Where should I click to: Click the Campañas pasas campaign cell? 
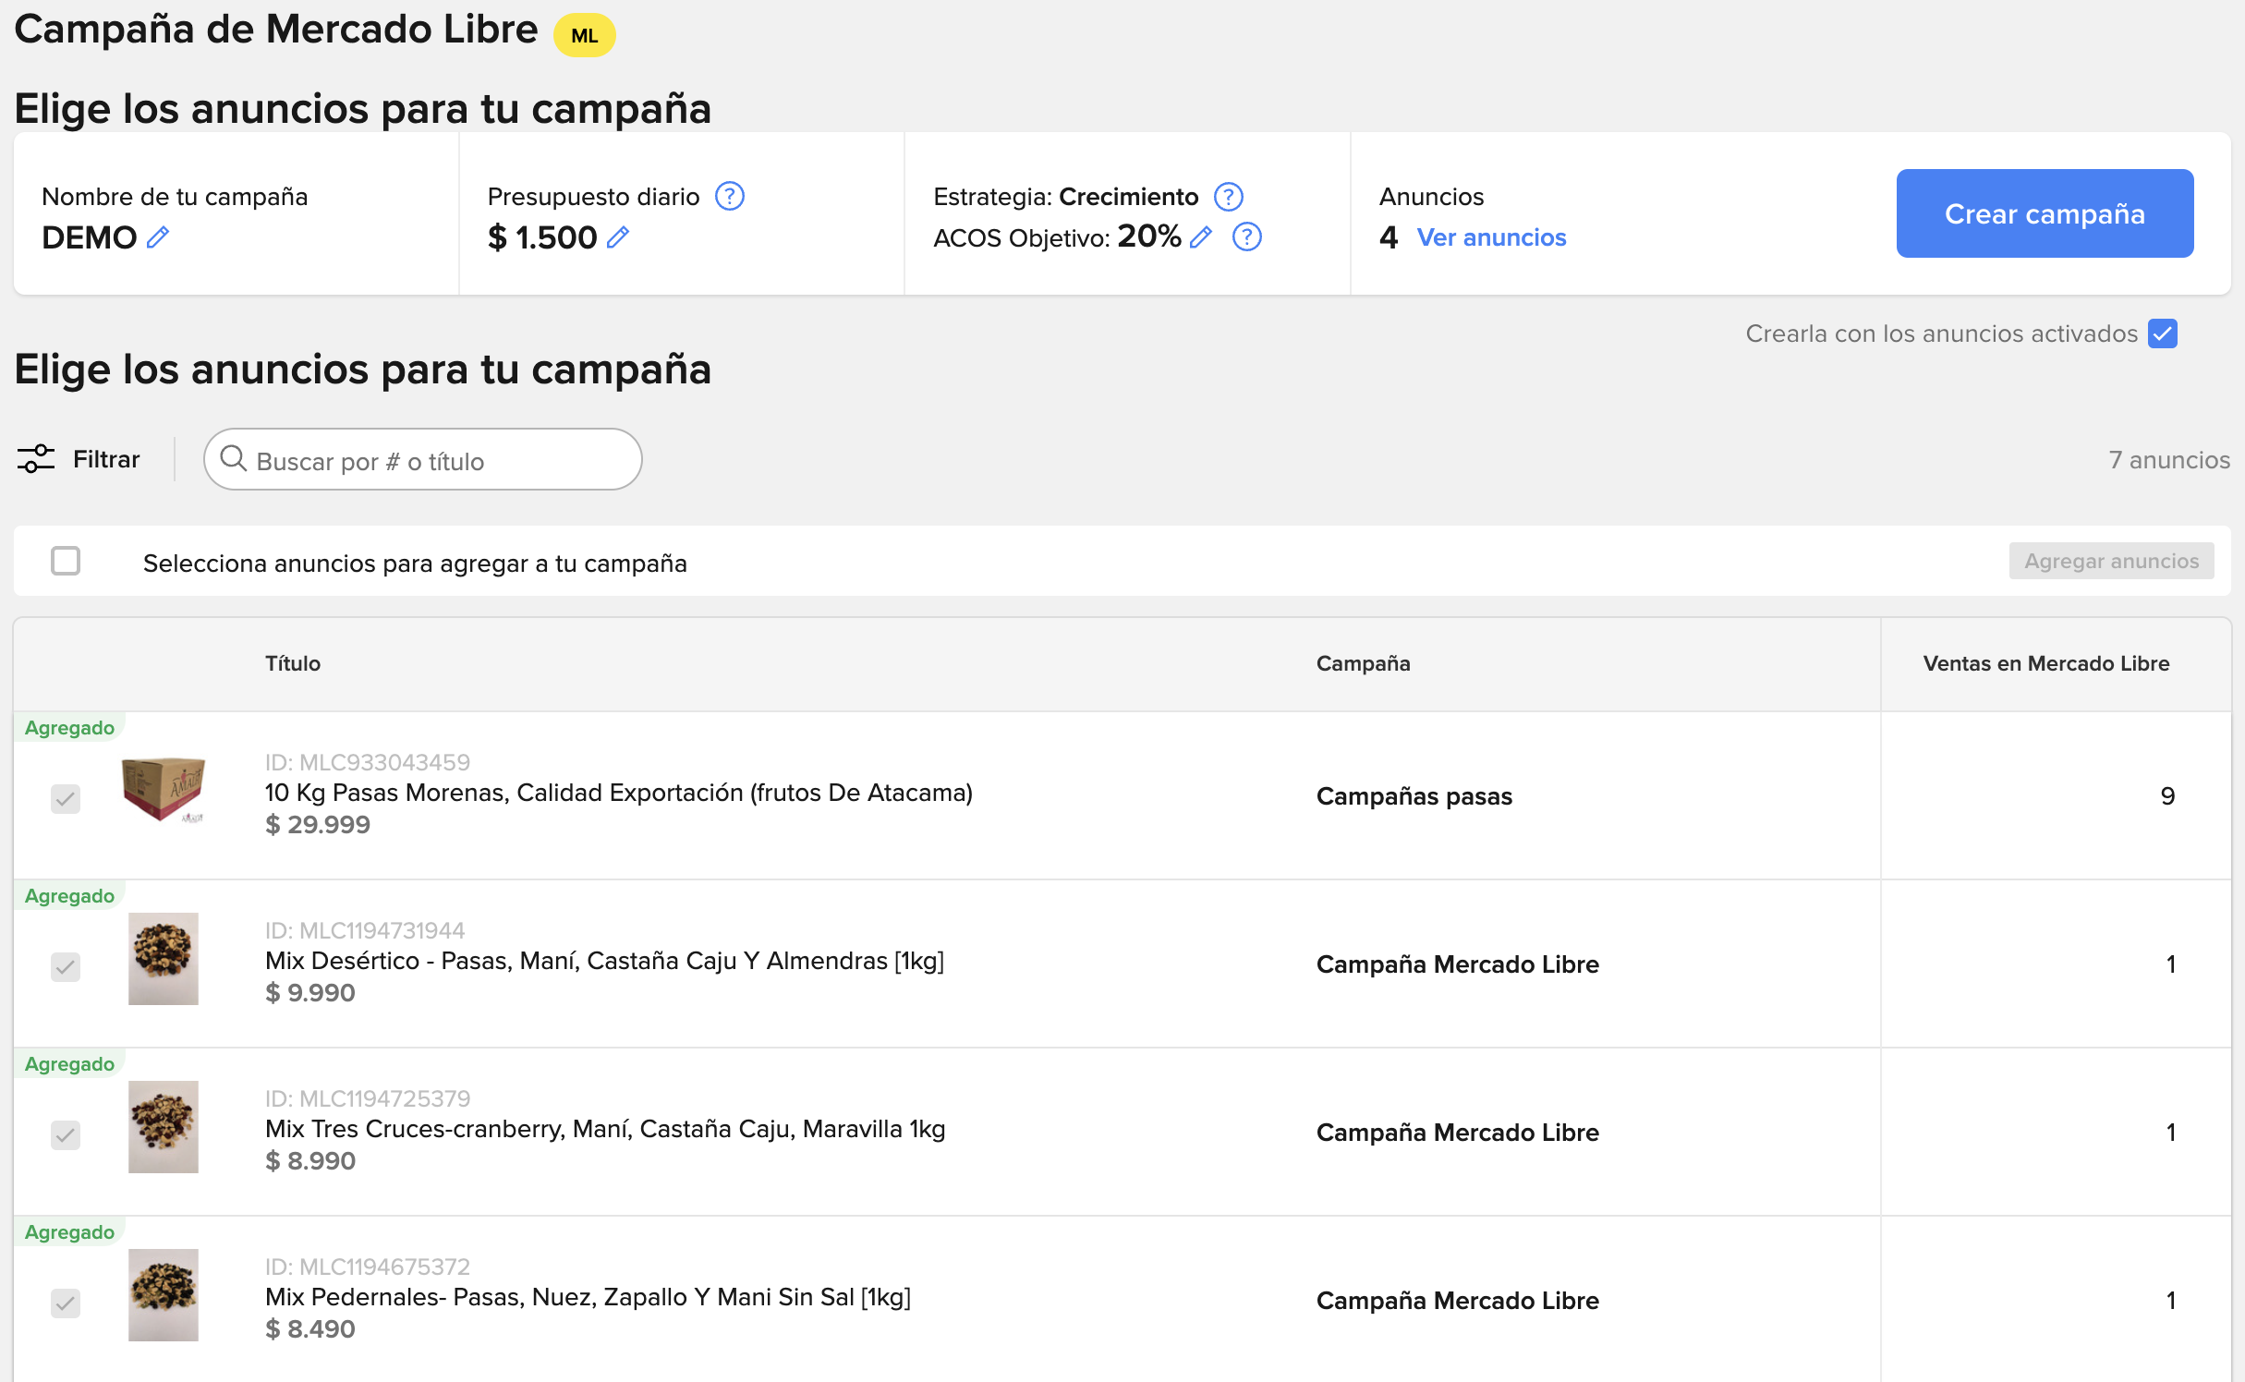1414,796
